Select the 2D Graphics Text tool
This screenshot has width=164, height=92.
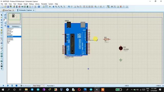pos(2,64)
